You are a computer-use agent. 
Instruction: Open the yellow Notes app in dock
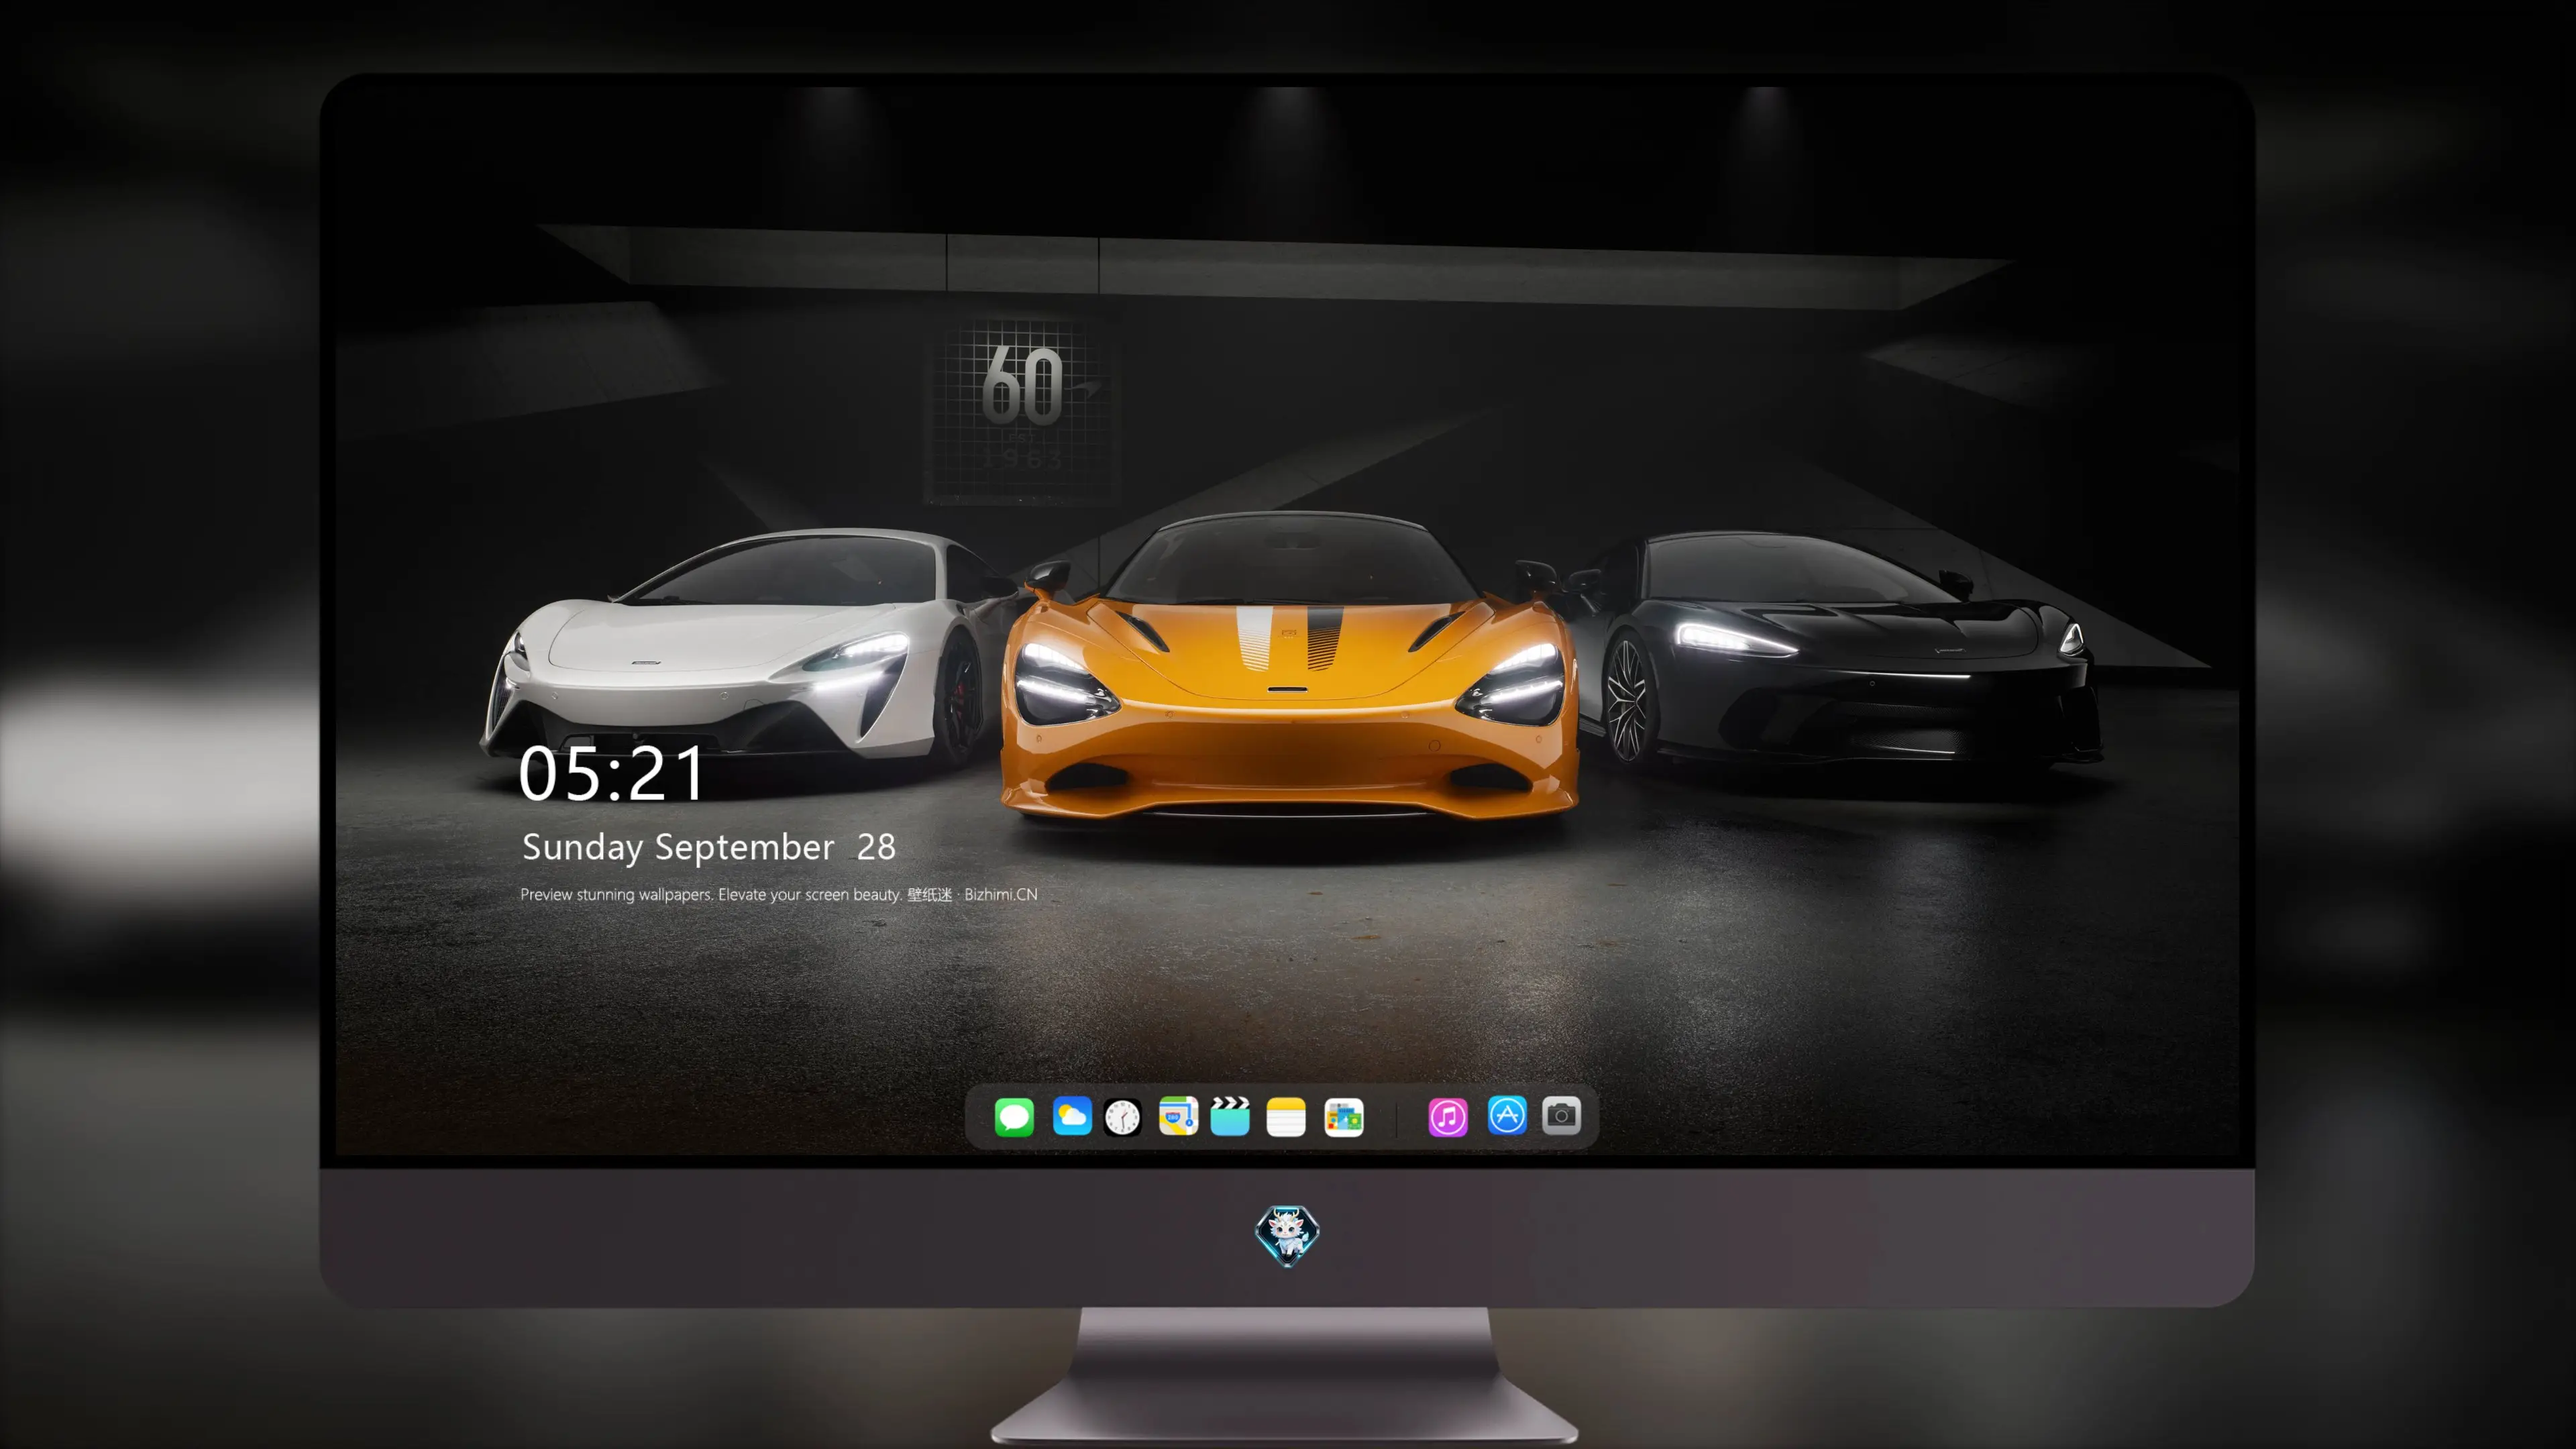(1286, 1116)
